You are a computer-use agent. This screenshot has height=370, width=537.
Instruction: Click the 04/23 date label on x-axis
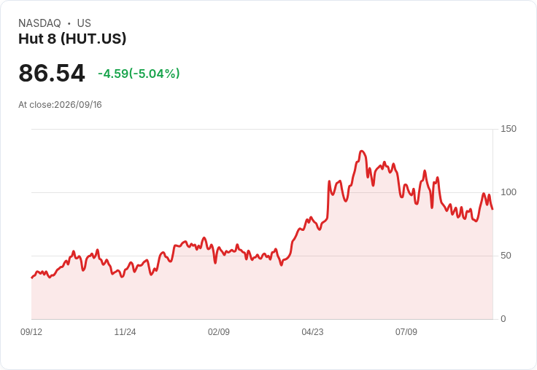[312, 332]
